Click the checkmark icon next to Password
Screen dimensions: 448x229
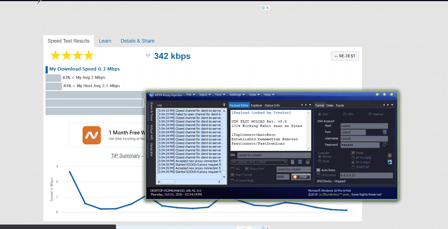coord(384,145)
